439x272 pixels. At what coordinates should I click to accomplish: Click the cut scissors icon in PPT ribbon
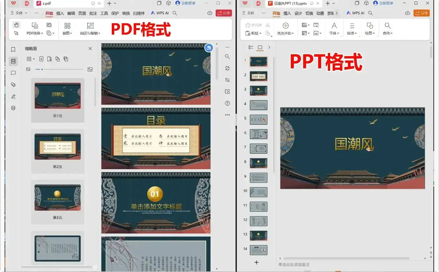[267, 25]
